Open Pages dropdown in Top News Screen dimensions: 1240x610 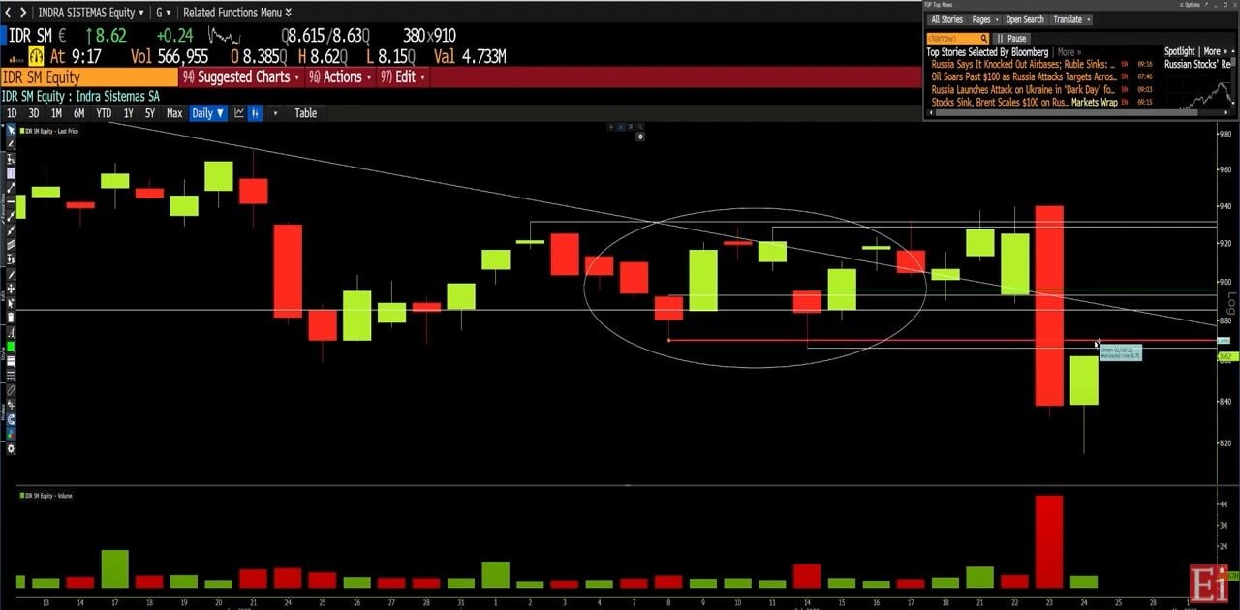pos(985,19)
